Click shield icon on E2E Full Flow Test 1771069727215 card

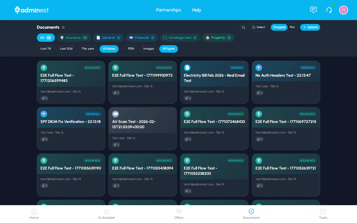(259, 114)
